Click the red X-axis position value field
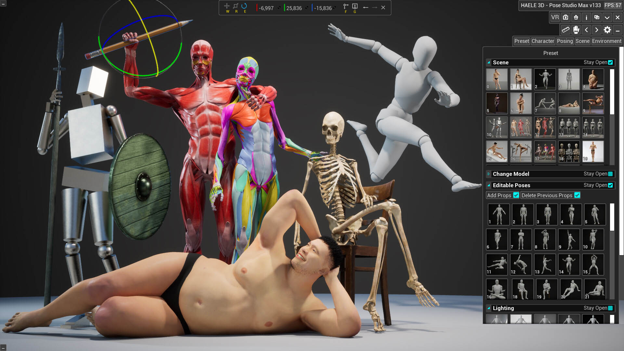 [266, 8]
